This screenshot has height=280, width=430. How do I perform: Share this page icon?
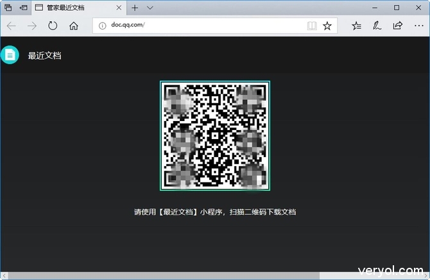point(398,26)
